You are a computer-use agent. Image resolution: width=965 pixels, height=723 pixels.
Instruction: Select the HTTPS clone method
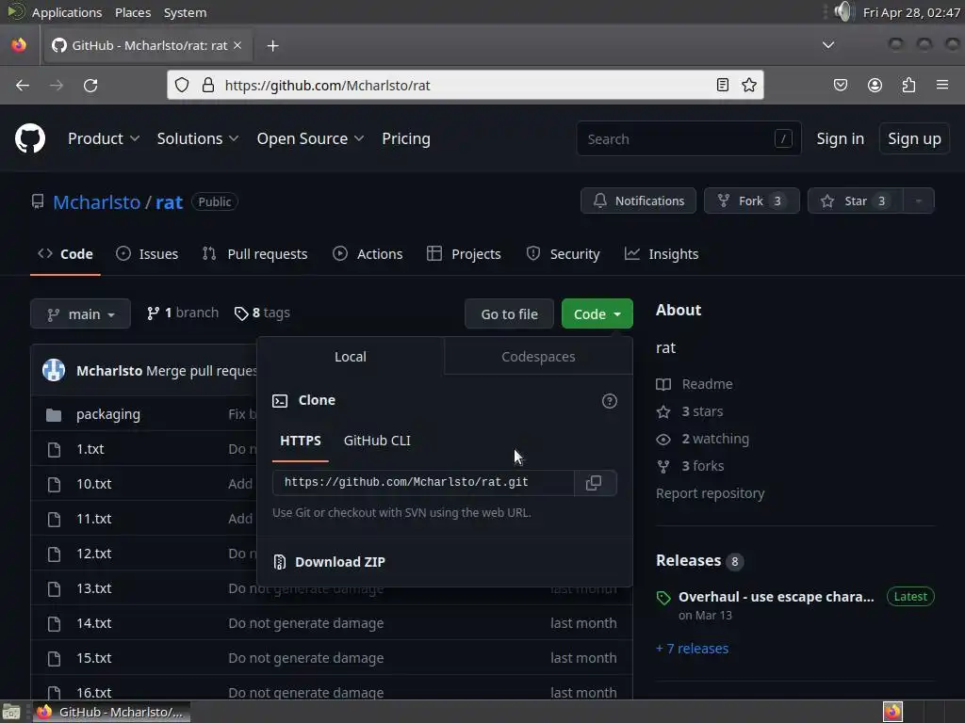(x=301, y=441)
